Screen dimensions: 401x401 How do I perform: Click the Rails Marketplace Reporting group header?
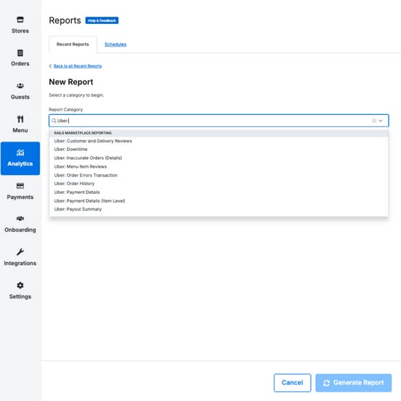pos(219,133)
